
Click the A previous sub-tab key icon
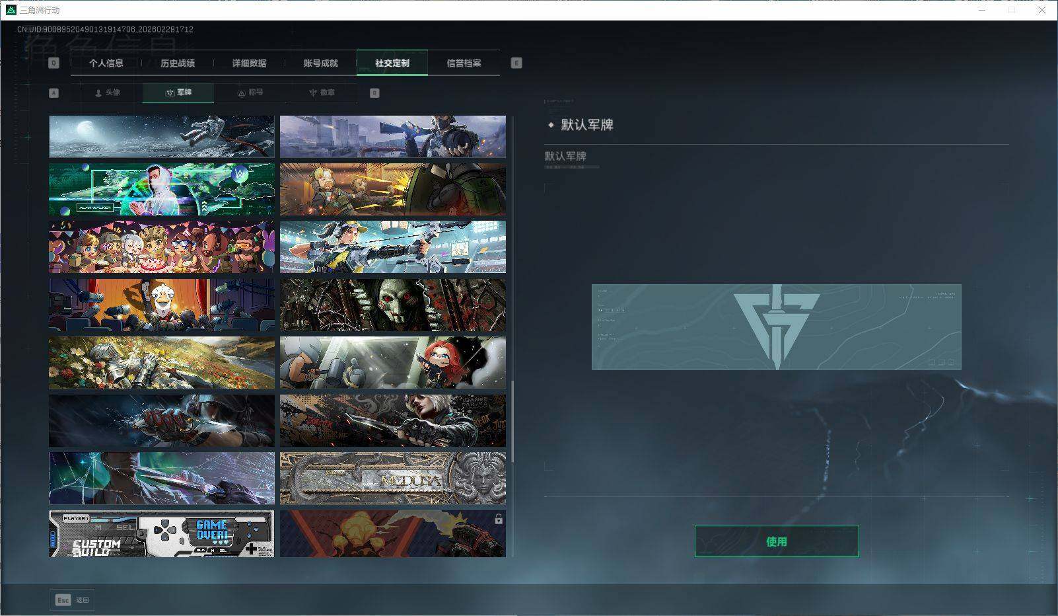coord(54,93)
